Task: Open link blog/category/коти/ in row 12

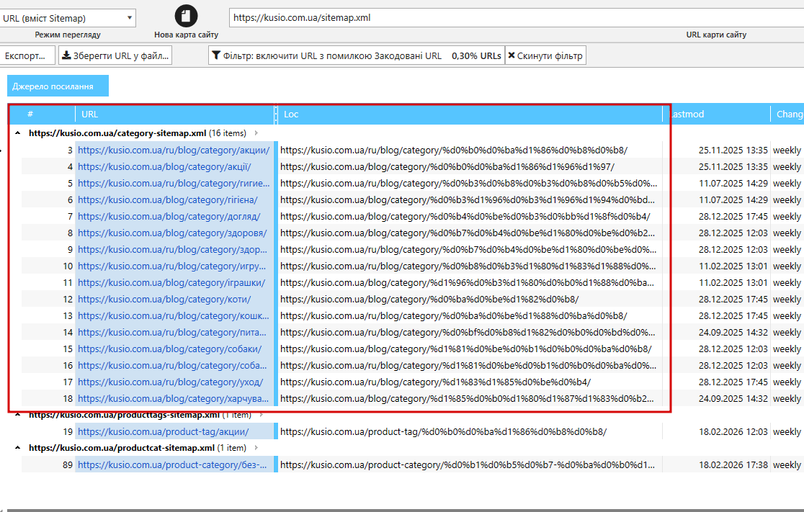Action: (164, 300)
